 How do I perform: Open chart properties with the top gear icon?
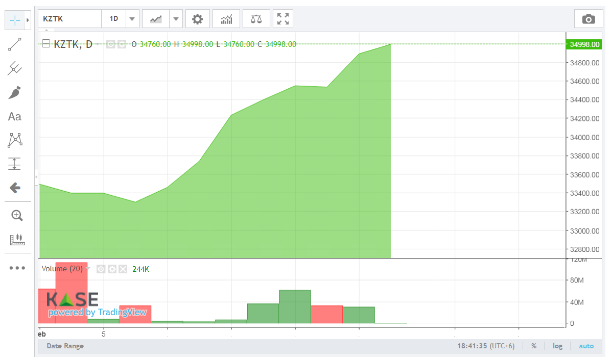(197, 19)
